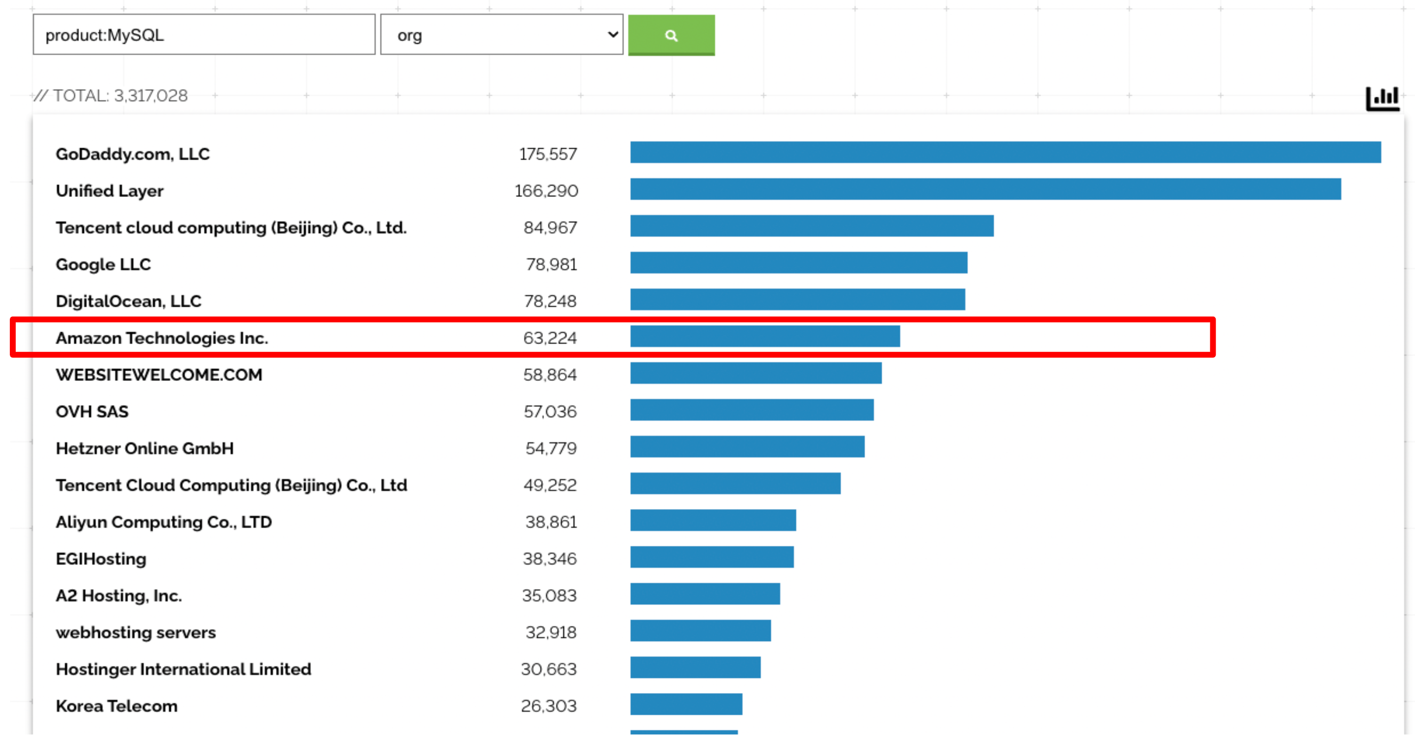Click the Hetzner Online GmbH link
Screen dimensions: 1415x752
pyautogui.click(x=144, y=448)
